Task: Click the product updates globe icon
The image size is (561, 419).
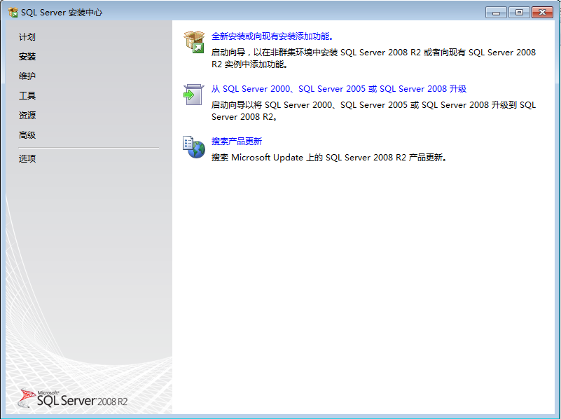Action: tap(194, 147)
